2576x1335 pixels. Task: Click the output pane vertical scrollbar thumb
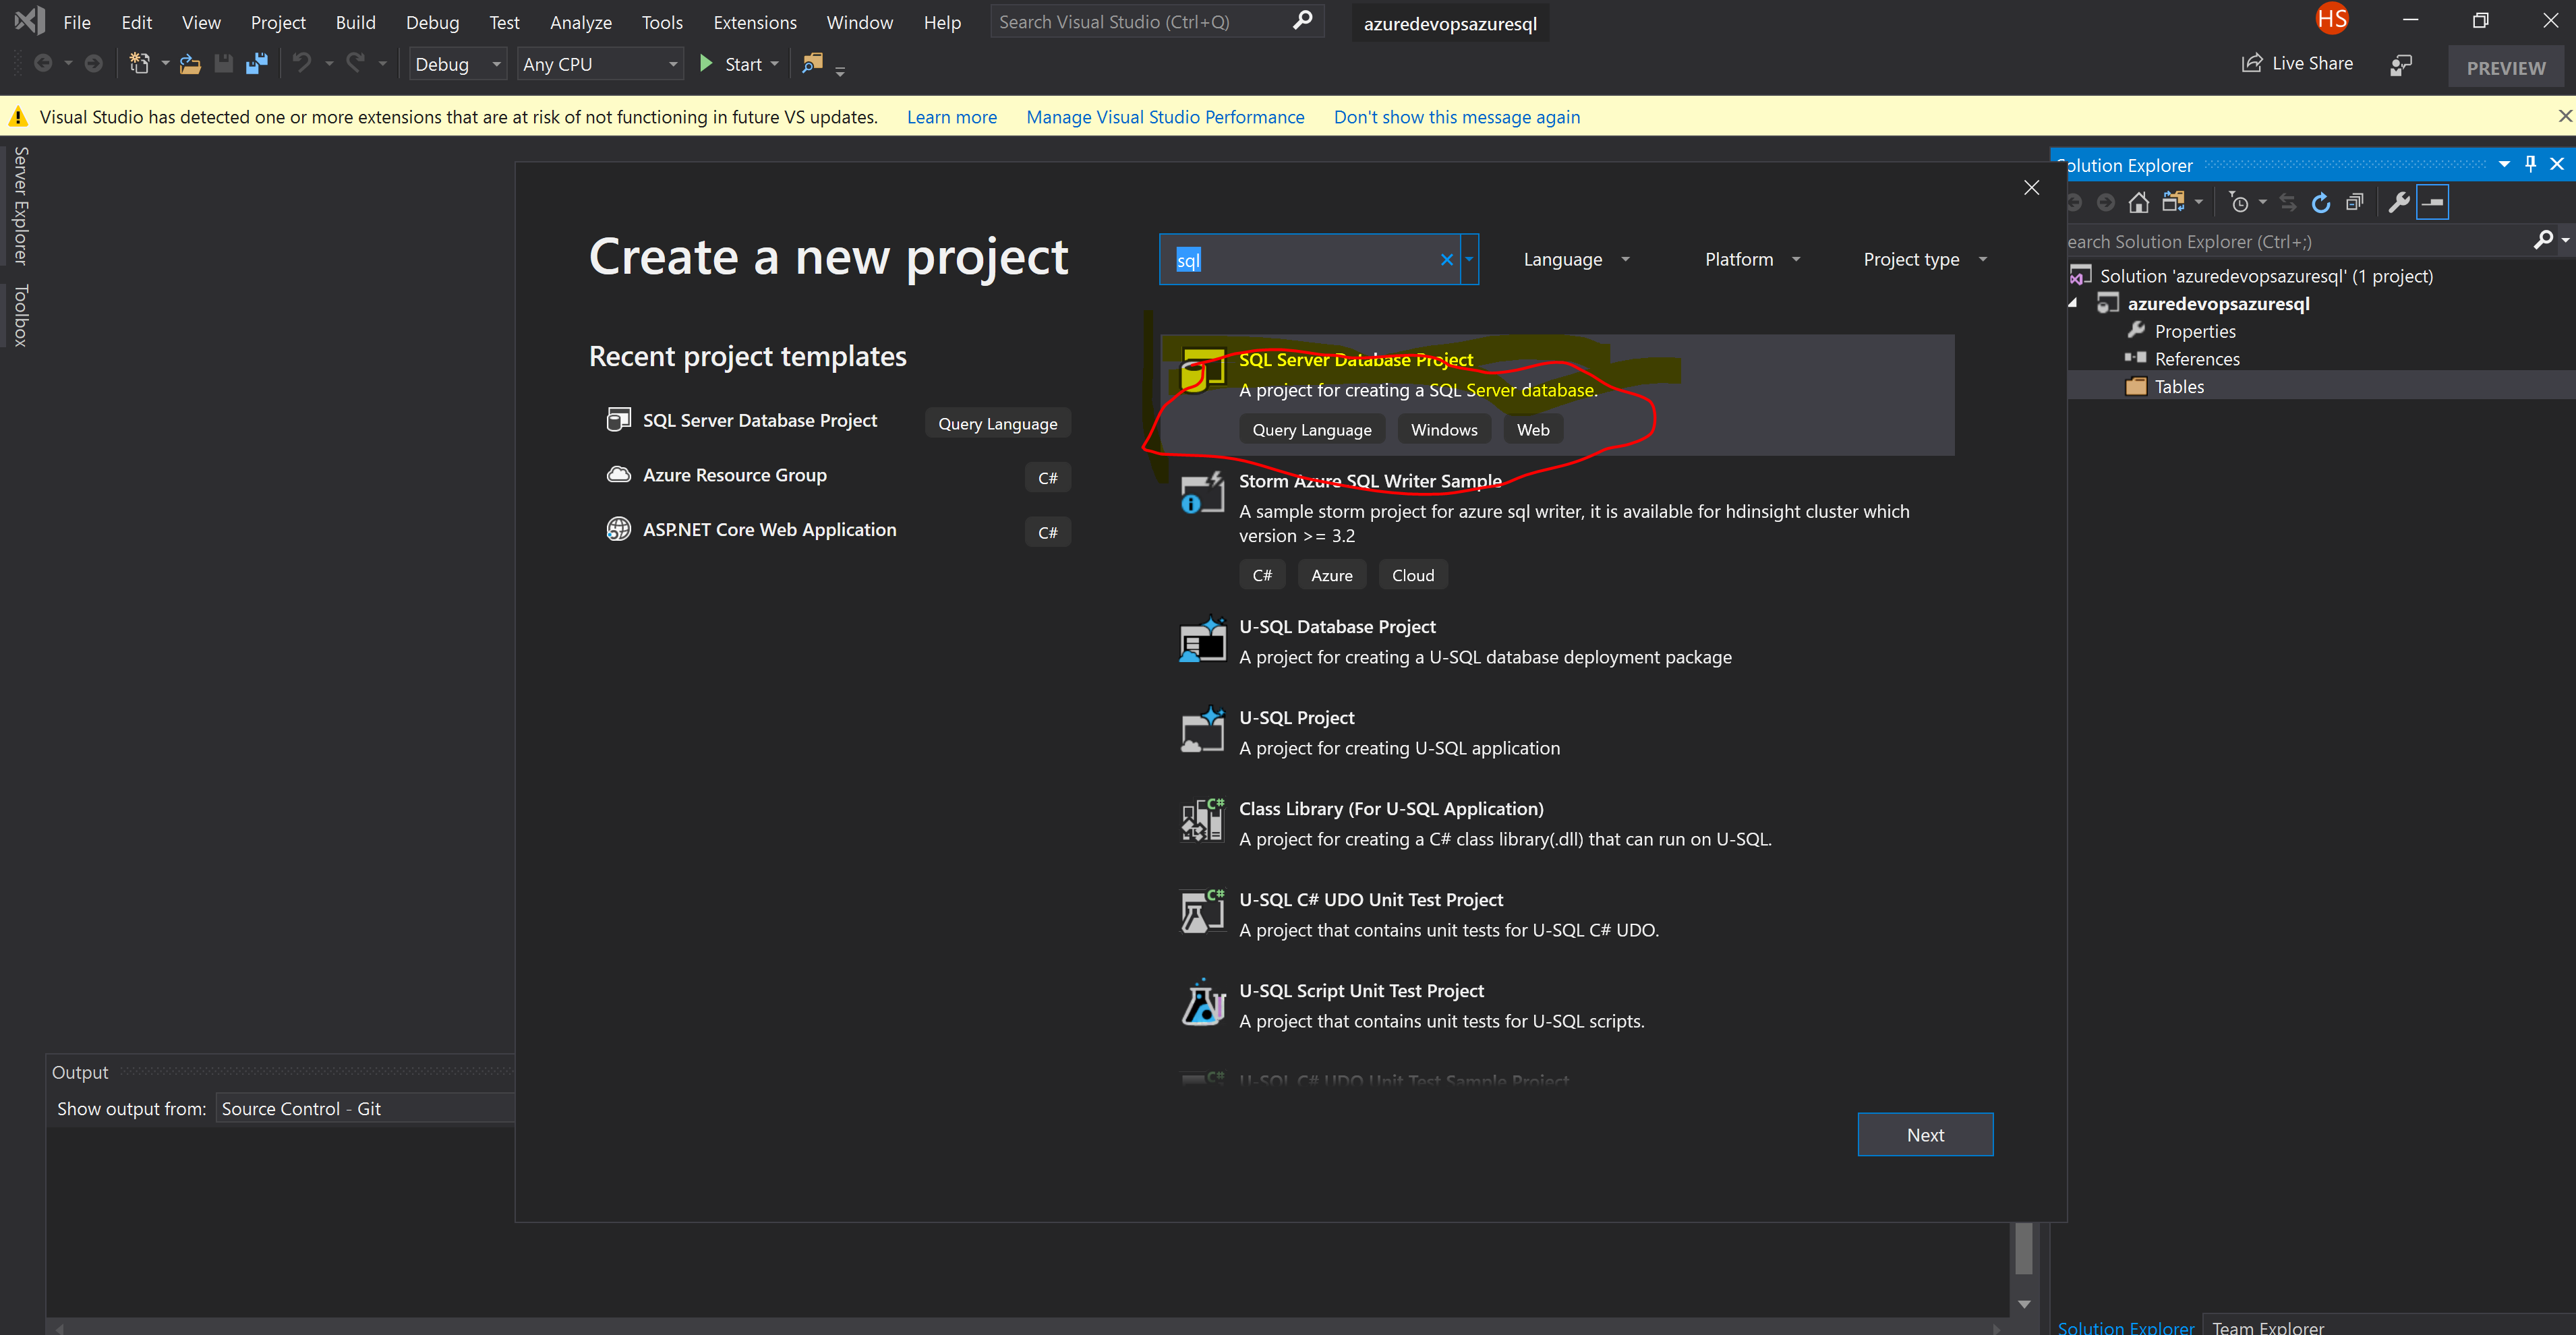(2024, 1248)
